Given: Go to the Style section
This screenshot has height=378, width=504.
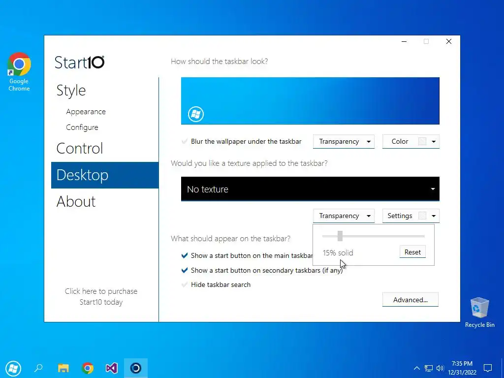Looking at the screenshot, I should (x=71, y=91).
